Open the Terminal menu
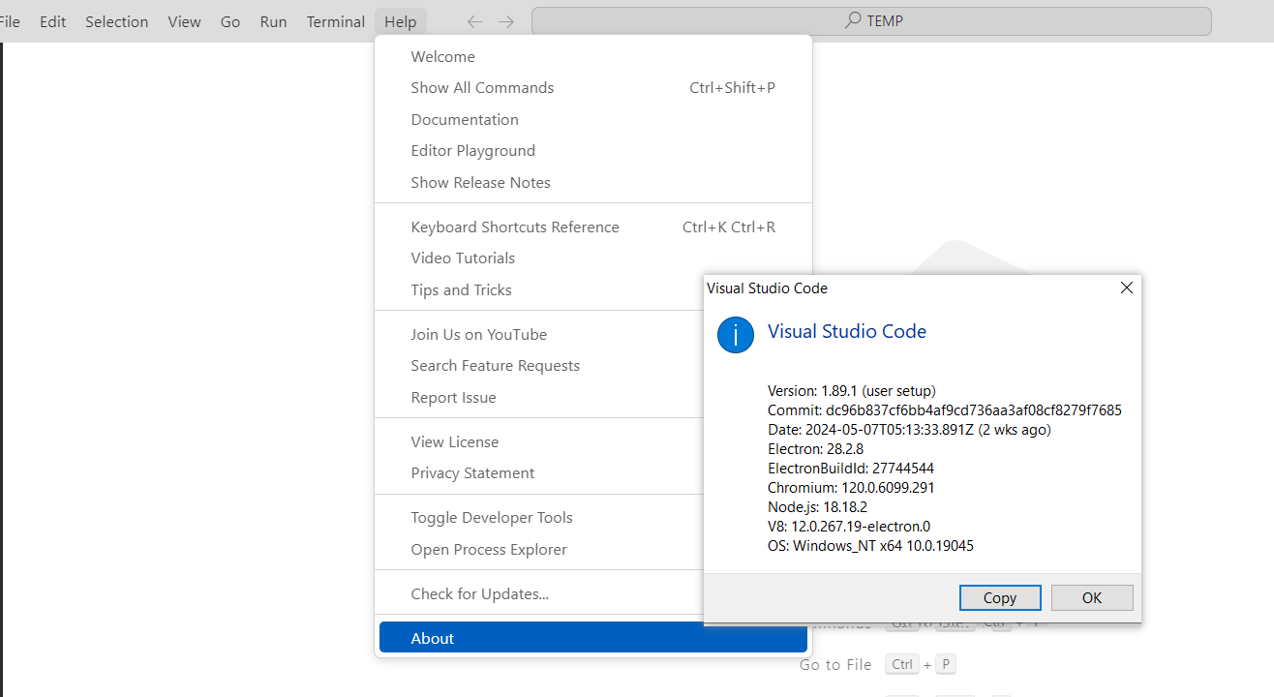 (x=335, y=21)
